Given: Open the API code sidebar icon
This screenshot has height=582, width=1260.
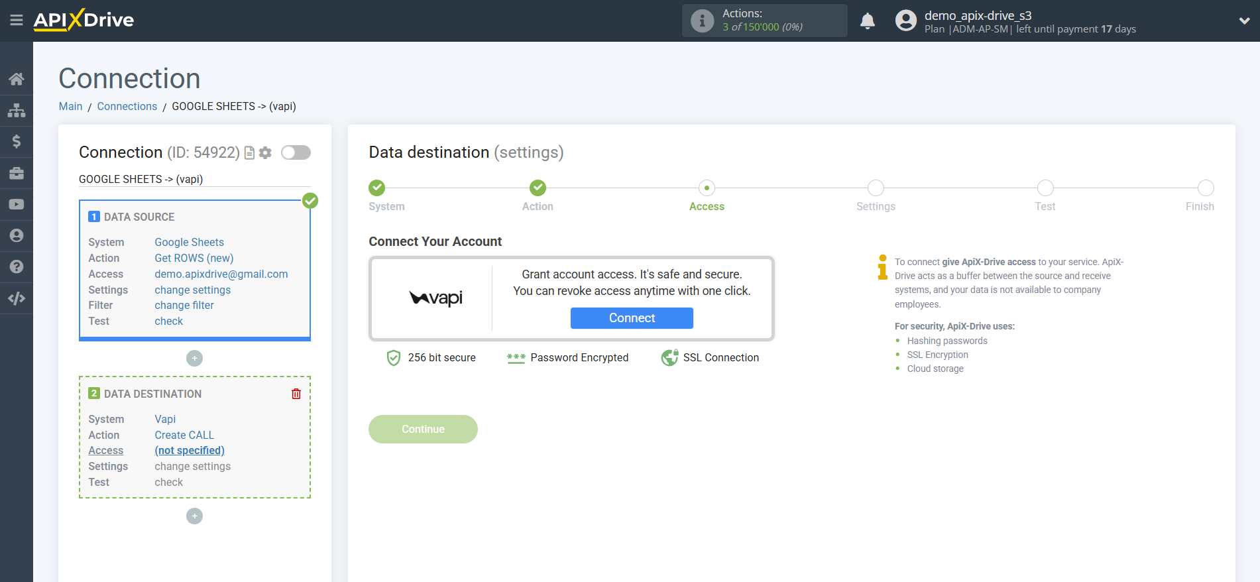Looking at the screenshot, I should [x=17, y=298].
